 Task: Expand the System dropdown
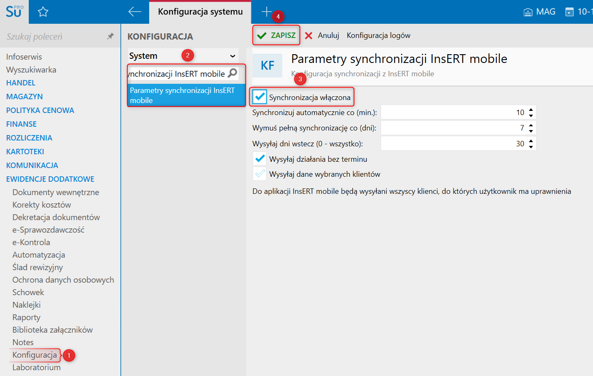coord(183,56)
